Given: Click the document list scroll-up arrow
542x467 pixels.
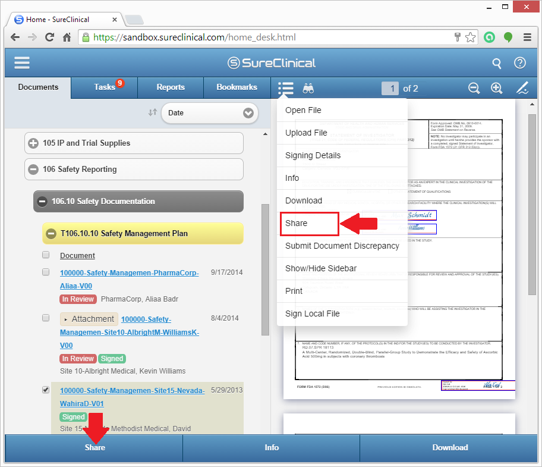Looking at the screenshot, I should (265, 134).
